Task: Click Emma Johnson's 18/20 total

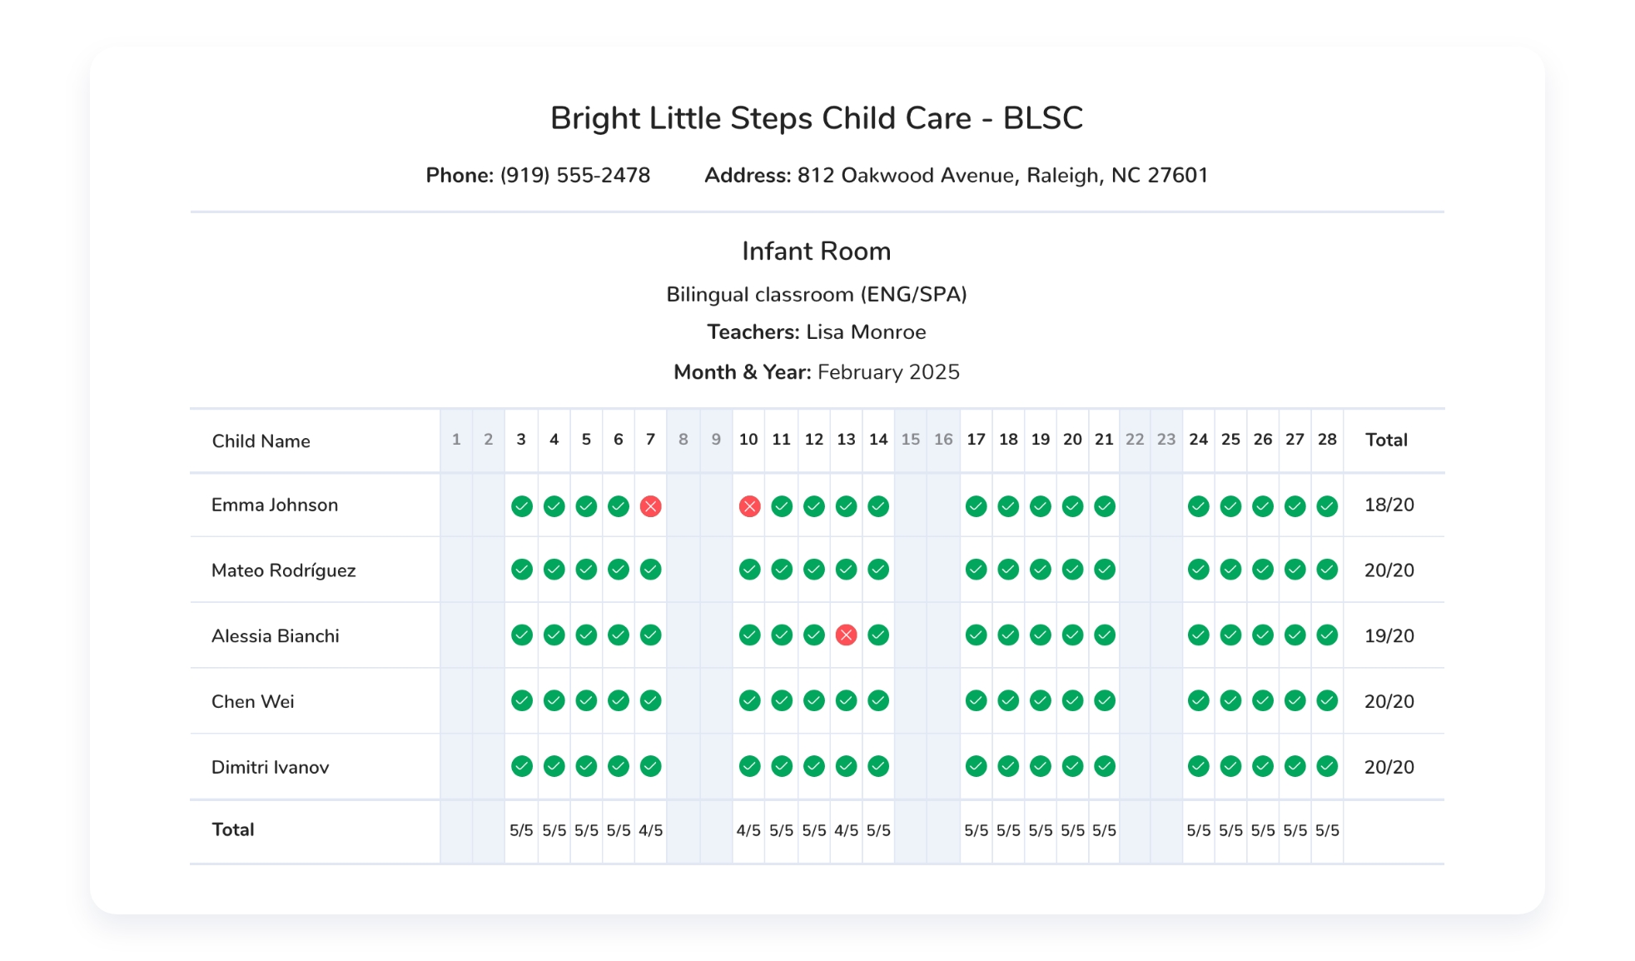Action: tap(1389, 505)
